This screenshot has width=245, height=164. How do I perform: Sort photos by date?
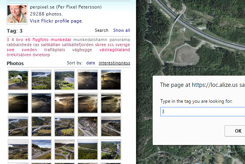click(91, 63)
